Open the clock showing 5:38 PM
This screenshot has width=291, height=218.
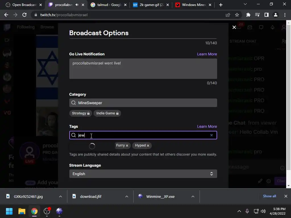(x=277, y=211)
